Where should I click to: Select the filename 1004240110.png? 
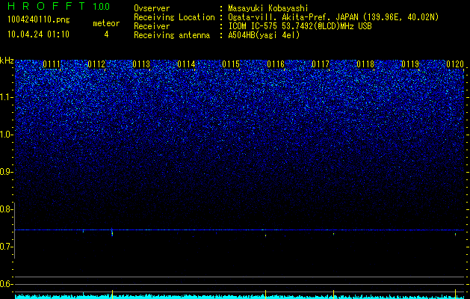point(39,20)
